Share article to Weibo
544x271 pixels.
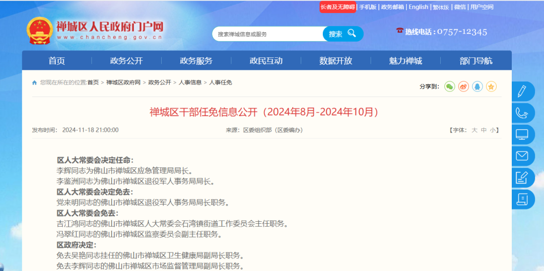[463, 86]
